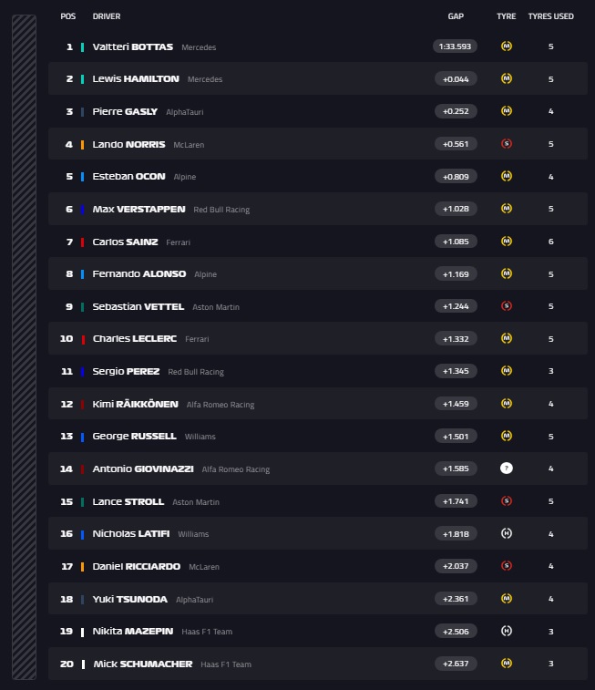
Task: Click the GAP column header
Action: point(456,16)
